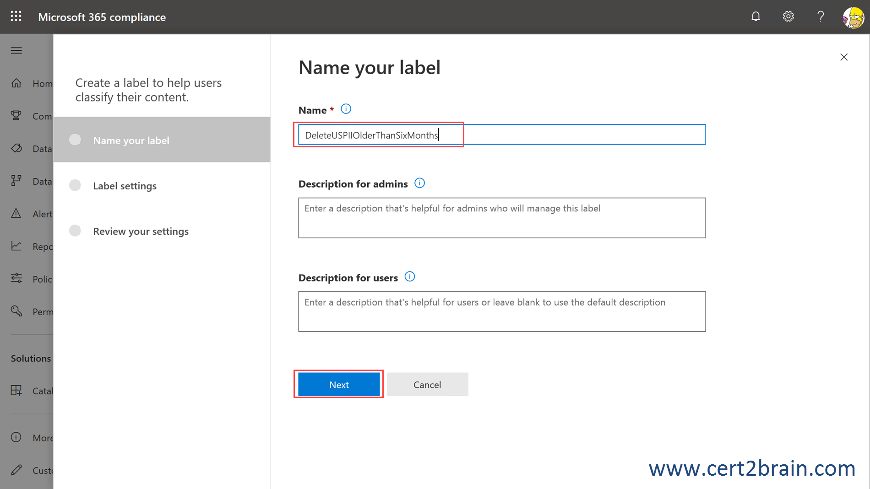Select the Home icon in the sidebar

point(16,83)
